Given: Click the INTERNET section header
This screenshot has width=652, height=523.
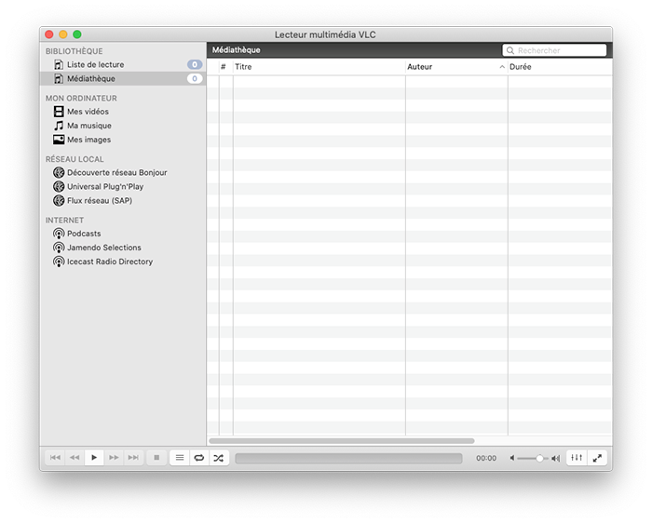Looking at the screenshot, I should (x=64, y=221).
